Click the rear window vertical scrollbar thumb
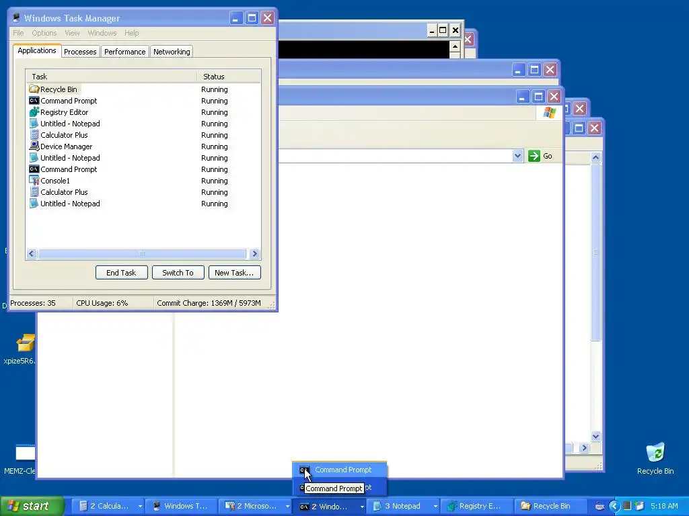 [596, 251]
